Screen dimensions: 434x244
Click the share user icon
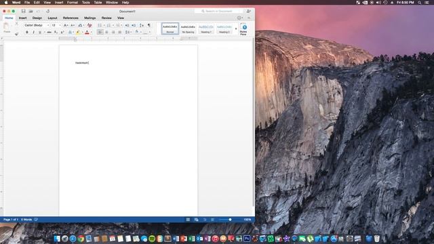tap(249, 11)
